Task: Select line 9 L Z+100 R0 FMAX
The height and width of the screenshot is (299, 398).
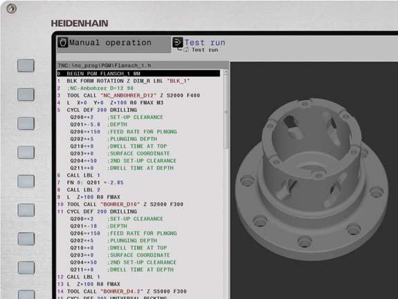Action: point(89,197)
